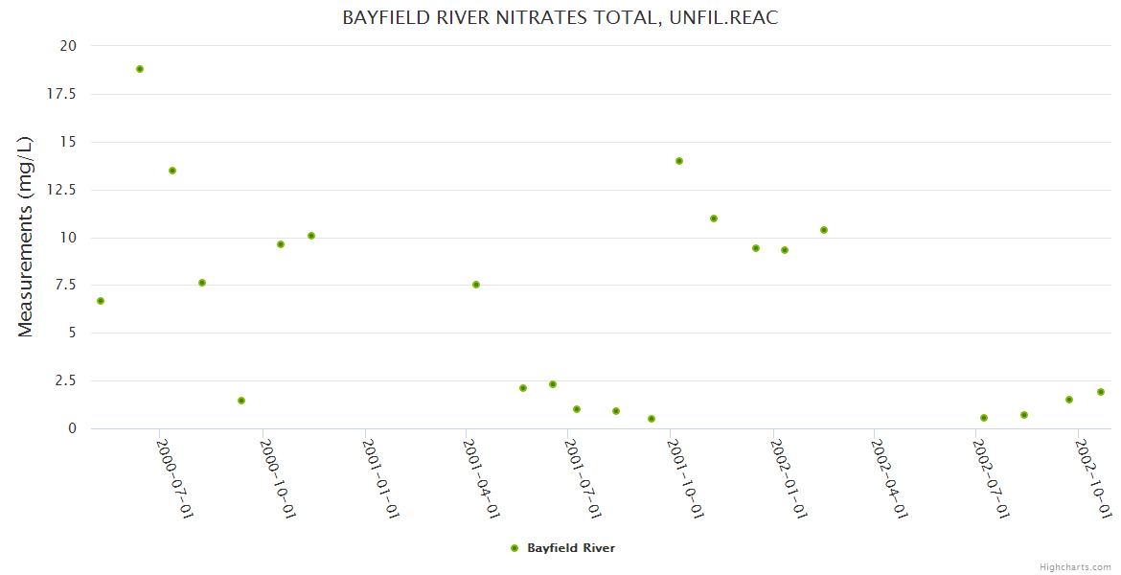Screen dimensions: 1121x575
Task: Click the chart title Bayfield River Nitrates
Action: (x=560, y=18)
